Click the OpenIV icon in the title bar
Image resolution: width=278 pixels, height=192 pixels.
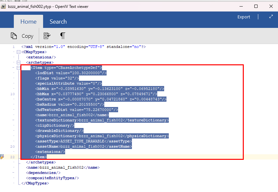pos(4,6)
